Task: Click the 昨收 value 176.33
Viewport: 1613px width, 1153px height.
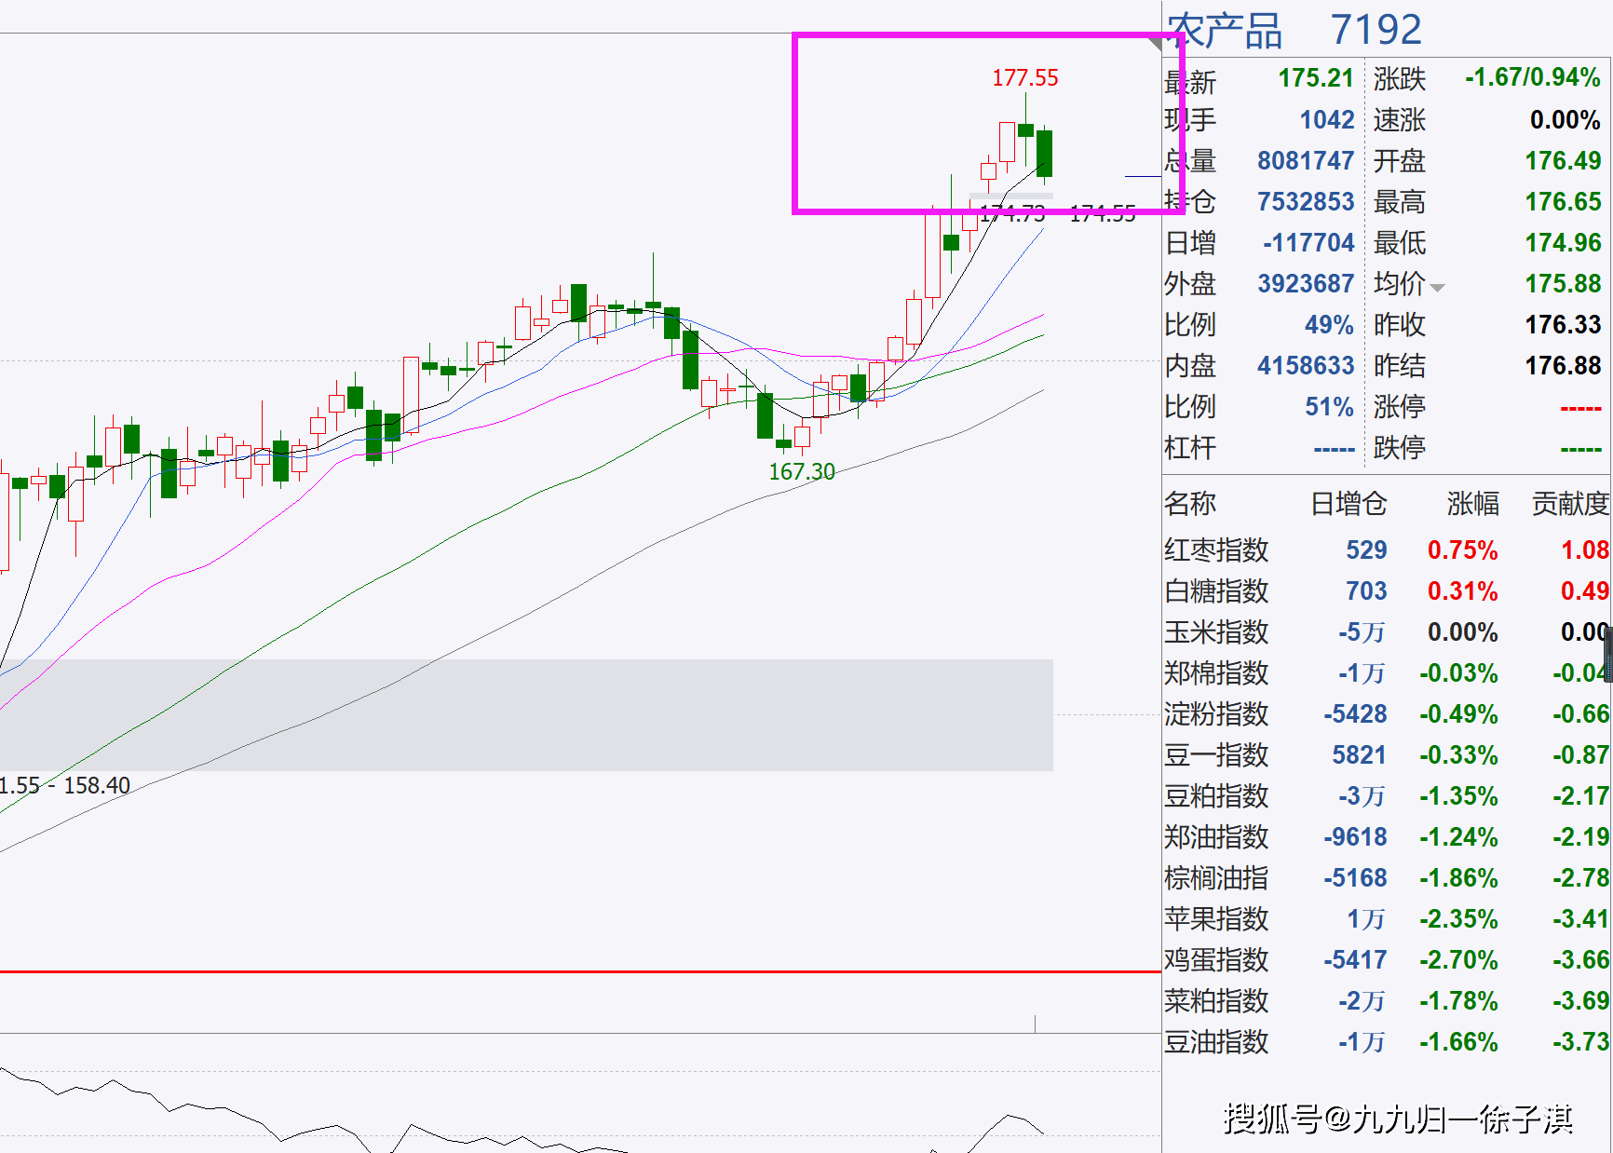Action: pos(1563,325)
